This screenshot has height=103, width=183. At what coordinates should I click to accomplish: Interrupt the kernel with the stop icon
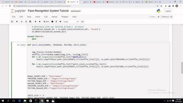[x=52, y=22]
